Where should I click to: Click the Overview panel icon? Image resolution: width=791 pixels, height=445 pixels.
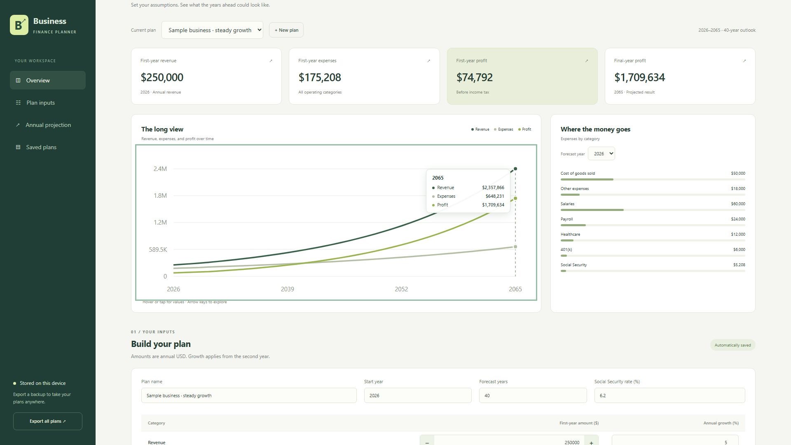click(18, 80)
